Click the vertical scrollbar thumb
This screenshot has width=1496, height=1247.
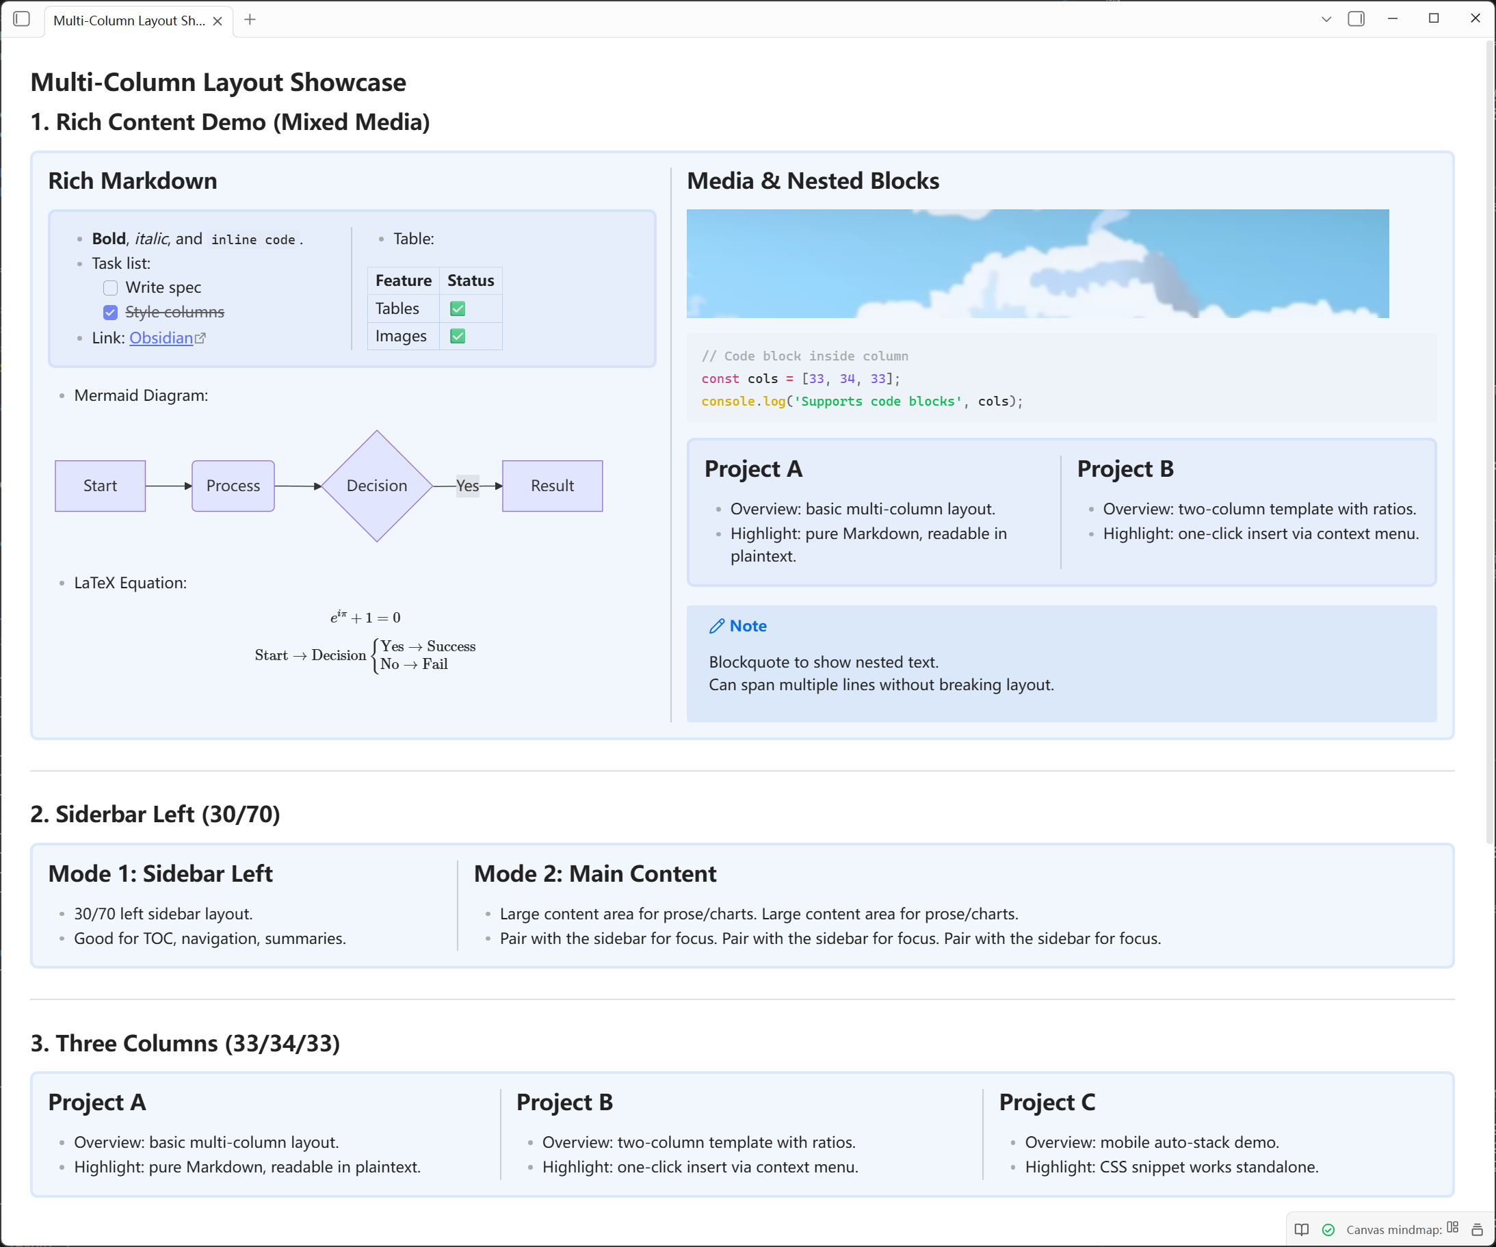[x=1489, y=442]
